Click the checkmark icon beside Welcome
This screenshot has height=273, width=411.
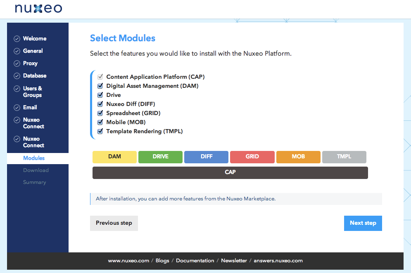(17, 39)
